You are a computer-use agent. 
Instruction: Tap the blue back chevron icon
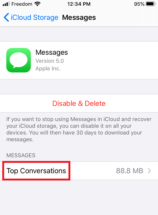pyautogui.click(x=6, y=17)
